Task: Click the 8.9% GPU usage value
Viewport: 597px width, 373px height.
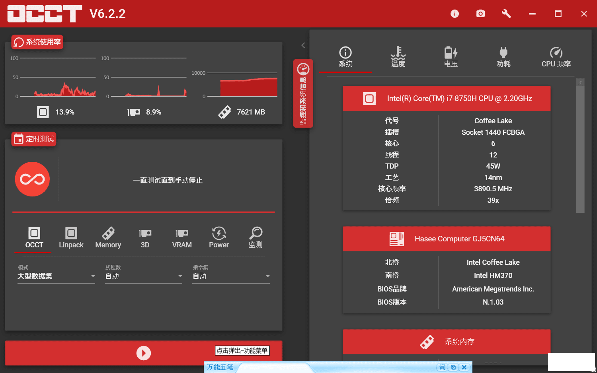Action: click(154, 112)
